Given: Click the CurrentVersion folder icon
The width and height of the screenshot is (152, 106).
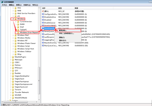Looking at the screenshot, I should point(18,22).
